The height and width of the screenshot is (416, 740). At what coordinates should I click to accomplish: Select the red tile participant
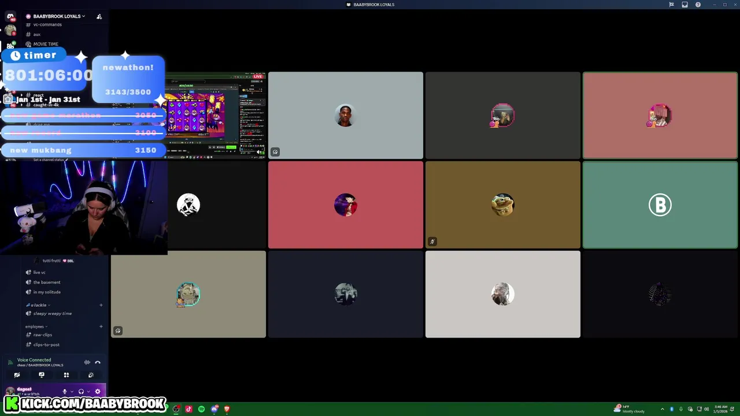coord(346,205)
